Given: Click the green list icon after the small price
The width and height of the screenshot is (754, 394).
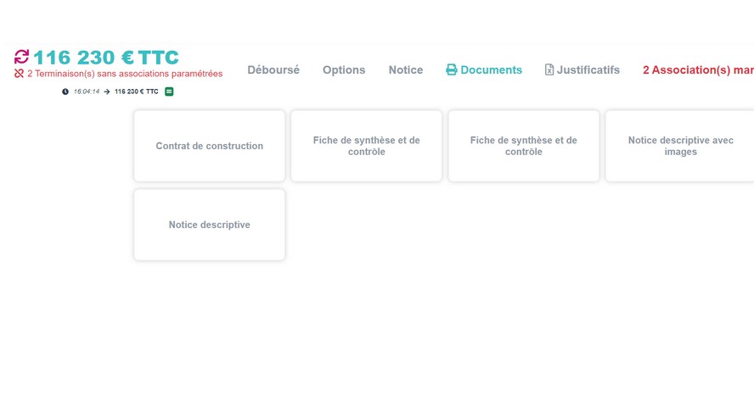Looking at the screenshot, I should [x=169, y=92].
